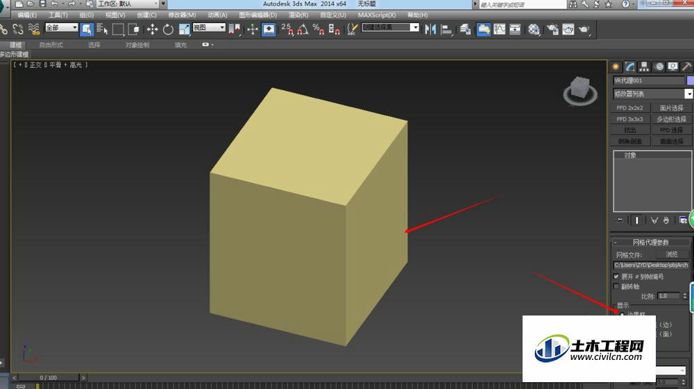694x389 pixels.
Task: Open the Modifiers(M) menu
Action: tap(182, 15)
